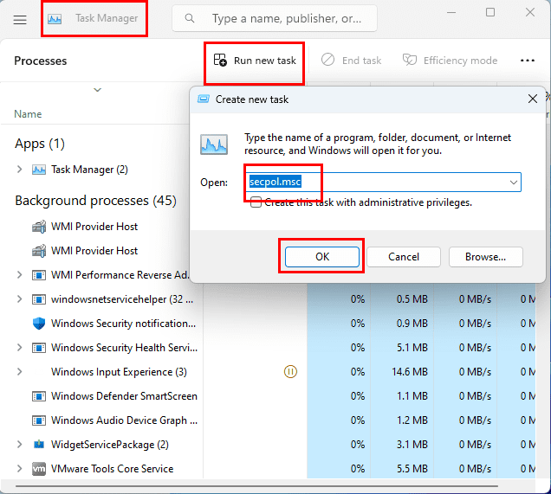The width and height of the screenshot is (551, 494).
Task: Click the search magnifier icon
Action: 190,18
